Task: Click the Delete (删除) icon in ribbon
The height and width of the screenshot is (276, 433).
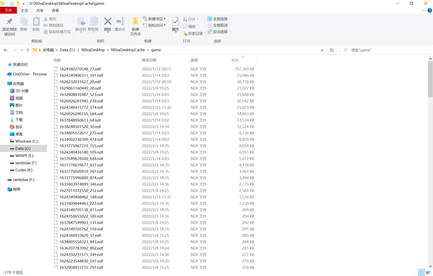Action: tap(108, 22)
